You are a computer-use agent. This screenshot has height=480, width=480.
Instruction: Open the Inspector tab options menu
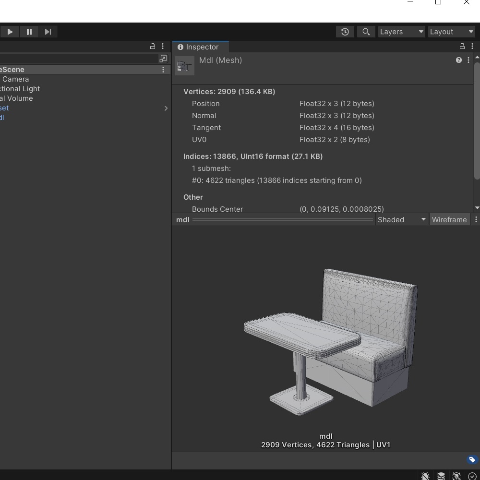click(472, 46)
